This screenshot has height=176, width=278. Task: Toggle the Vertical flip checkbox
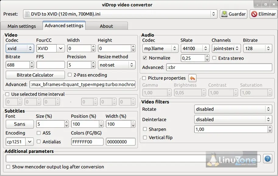145,138
